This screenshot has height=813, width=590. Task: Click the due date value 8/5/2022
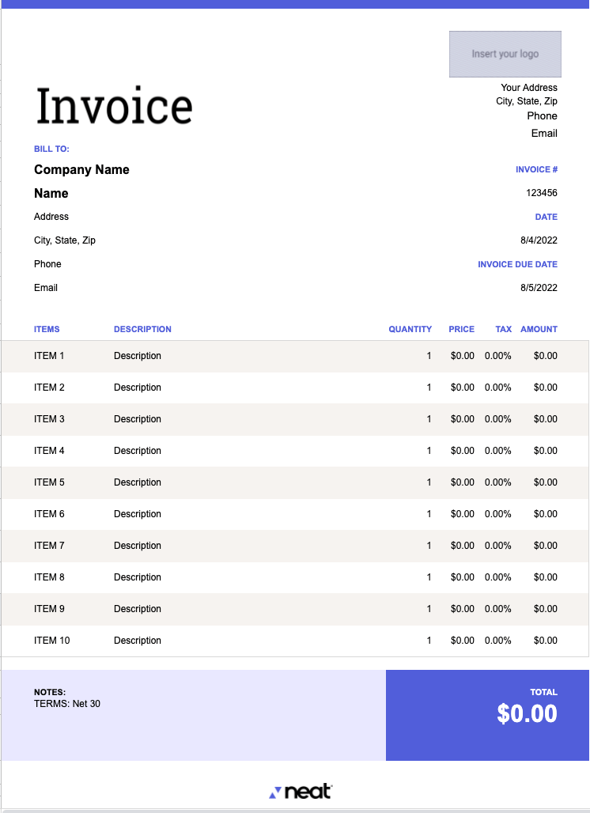click(x=539, y=288)
